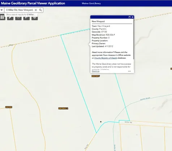This screenshot has height=151, width=172.
Task: Open the print widget icon
Action: point(18,18)
